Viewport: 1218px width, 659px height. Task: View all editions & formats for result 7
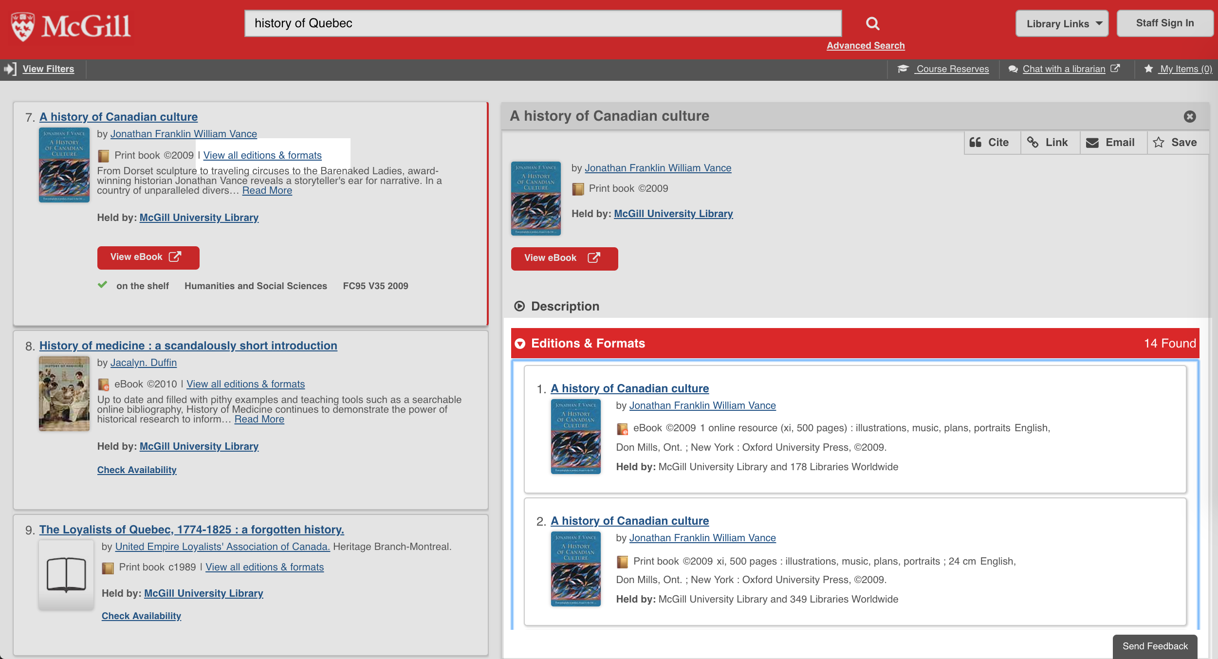coord(262,155)
